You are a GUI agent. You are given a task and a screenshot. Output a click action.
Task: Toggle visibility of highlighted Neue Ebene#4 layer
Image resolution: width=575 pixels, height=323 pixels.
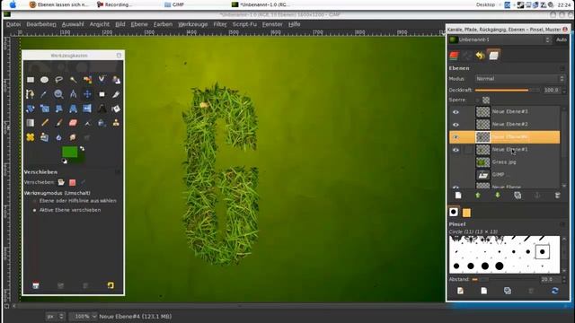(456, 137)
